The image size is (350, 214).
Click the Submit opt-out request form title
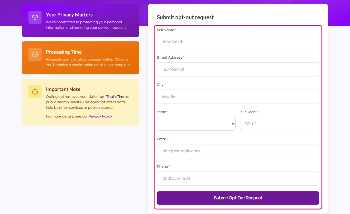click(185, 17)
